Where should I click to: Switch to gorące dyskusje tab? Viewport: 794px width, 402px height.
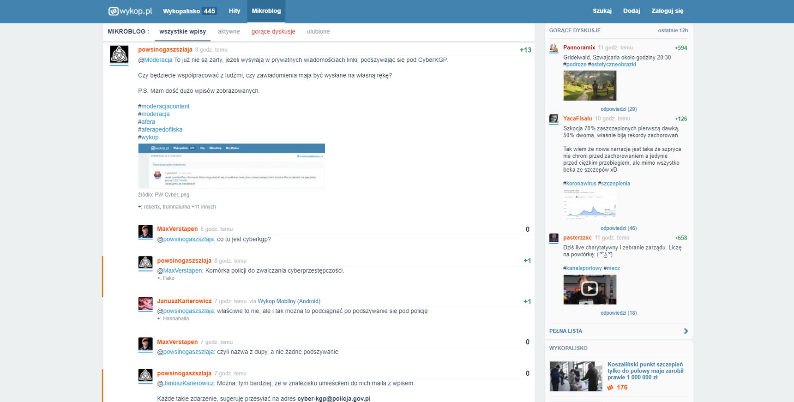tap(273, 31)
